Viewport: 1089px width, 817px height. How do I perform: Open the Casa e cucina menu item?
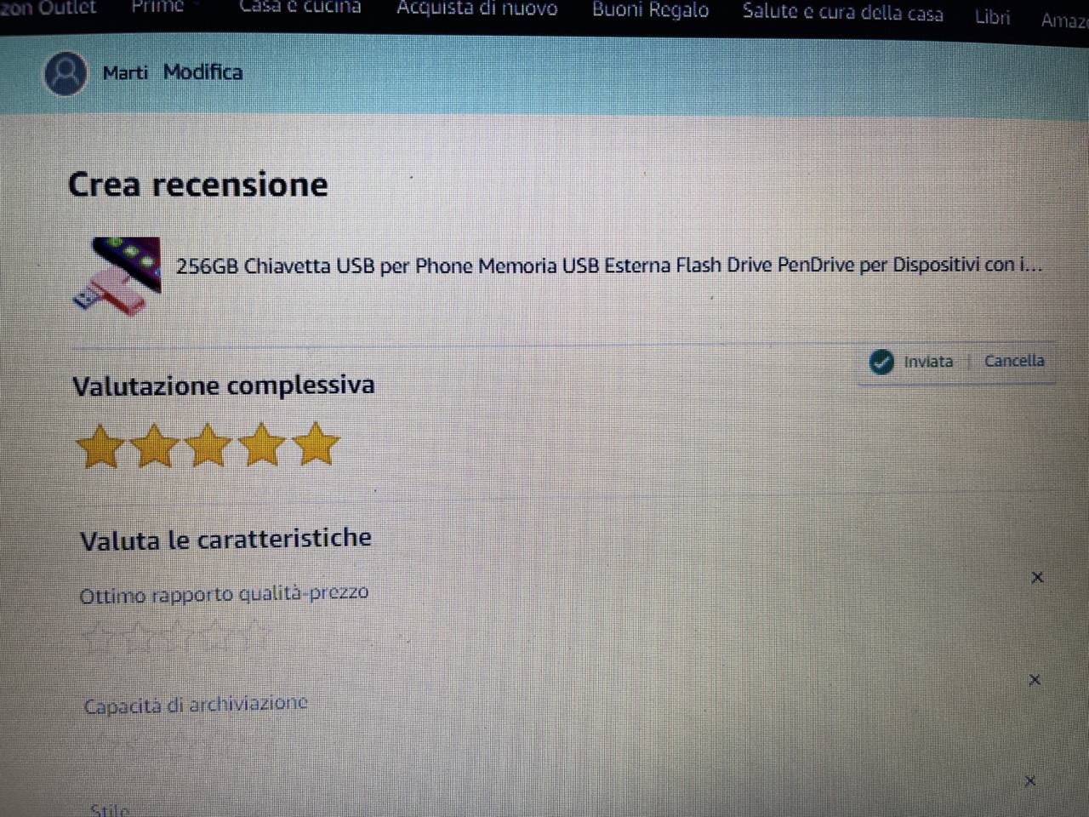pyautogui.click(x=299, y=8)
